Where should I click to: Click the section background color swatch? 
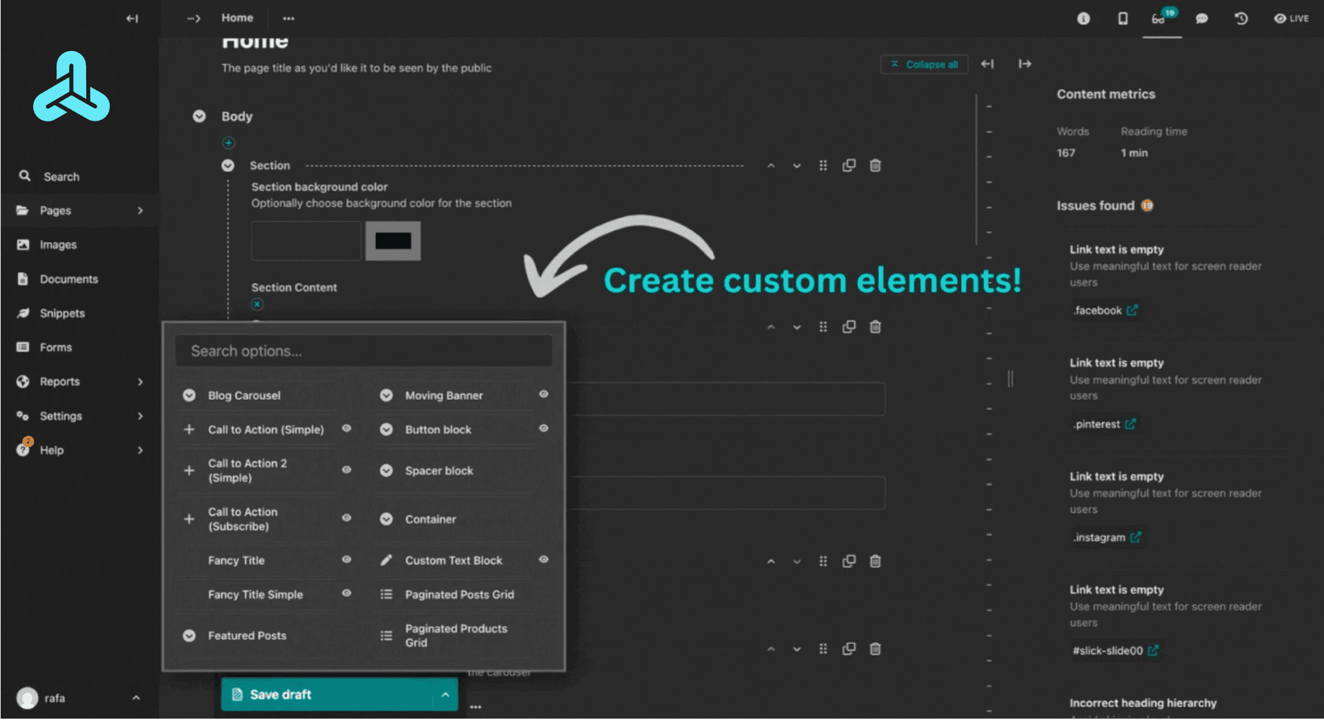[x=392, y=241]
